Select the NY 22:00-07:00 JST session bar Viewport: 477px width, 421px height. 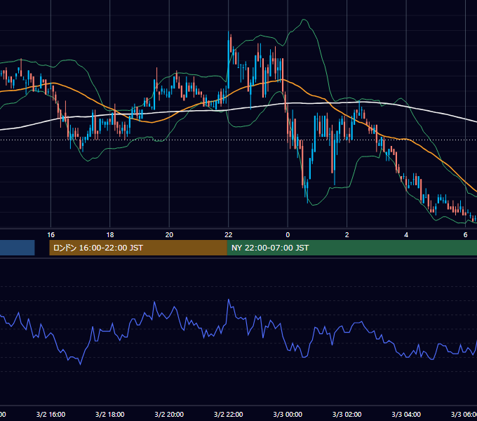tap(352, 248)
